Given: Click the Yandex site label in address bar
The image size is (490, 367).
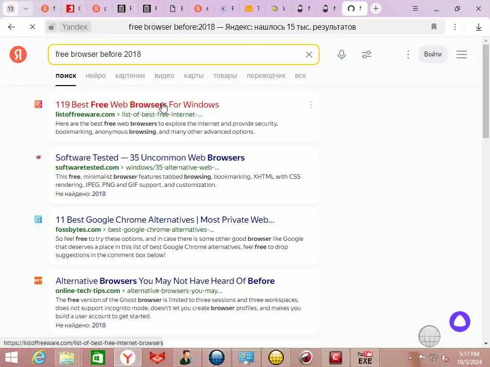Looking at the screenshot, I should (74, 27).
